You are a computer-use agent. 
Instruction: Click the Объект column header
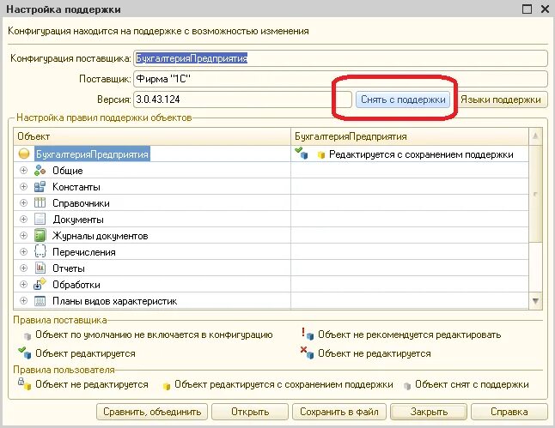click(x=152, y=136)
